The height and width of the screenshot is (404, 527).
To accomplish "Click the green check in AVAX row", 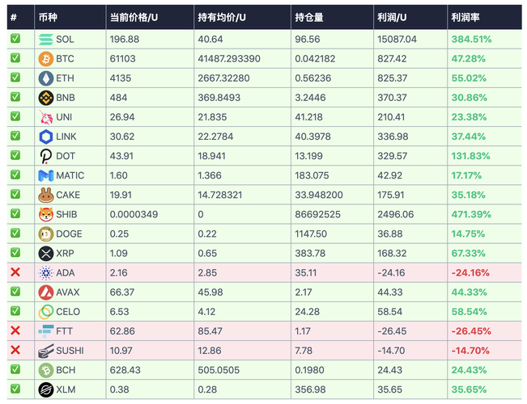I will point(15,291).
